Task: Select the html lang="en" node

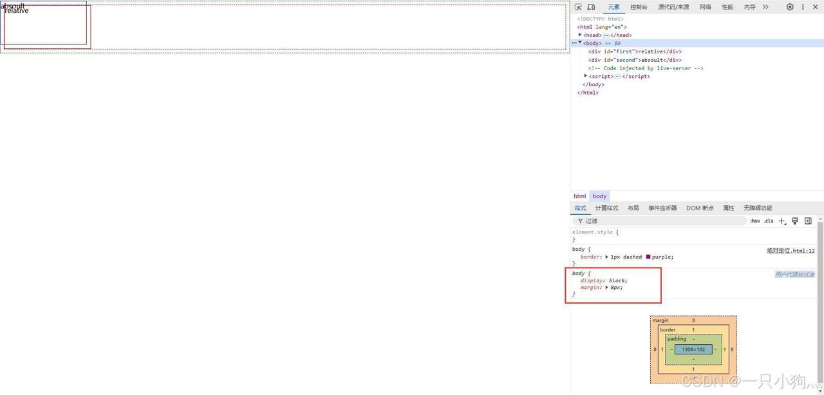Action: 602,27
